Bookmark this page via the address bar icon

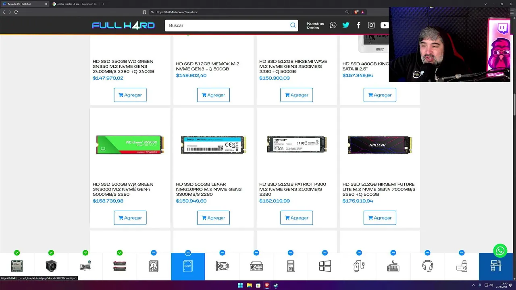(x=144, y=12)
